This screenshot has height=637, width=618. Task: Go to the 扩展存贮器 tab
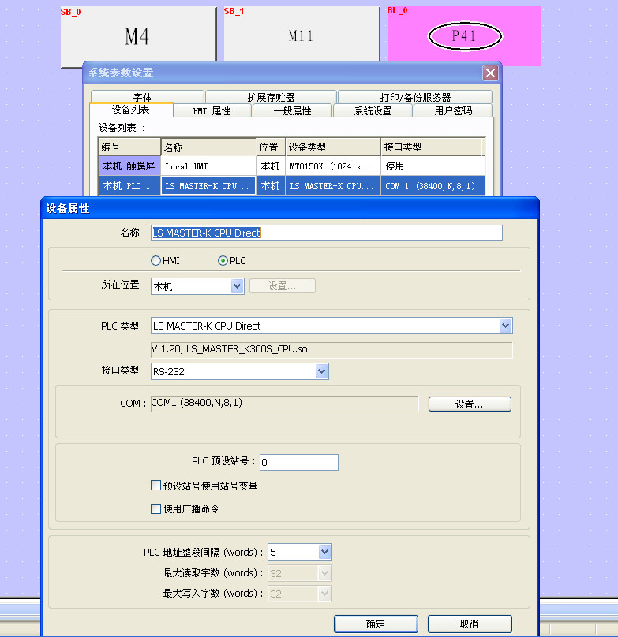pyautogui.click(x=271, y=97)
